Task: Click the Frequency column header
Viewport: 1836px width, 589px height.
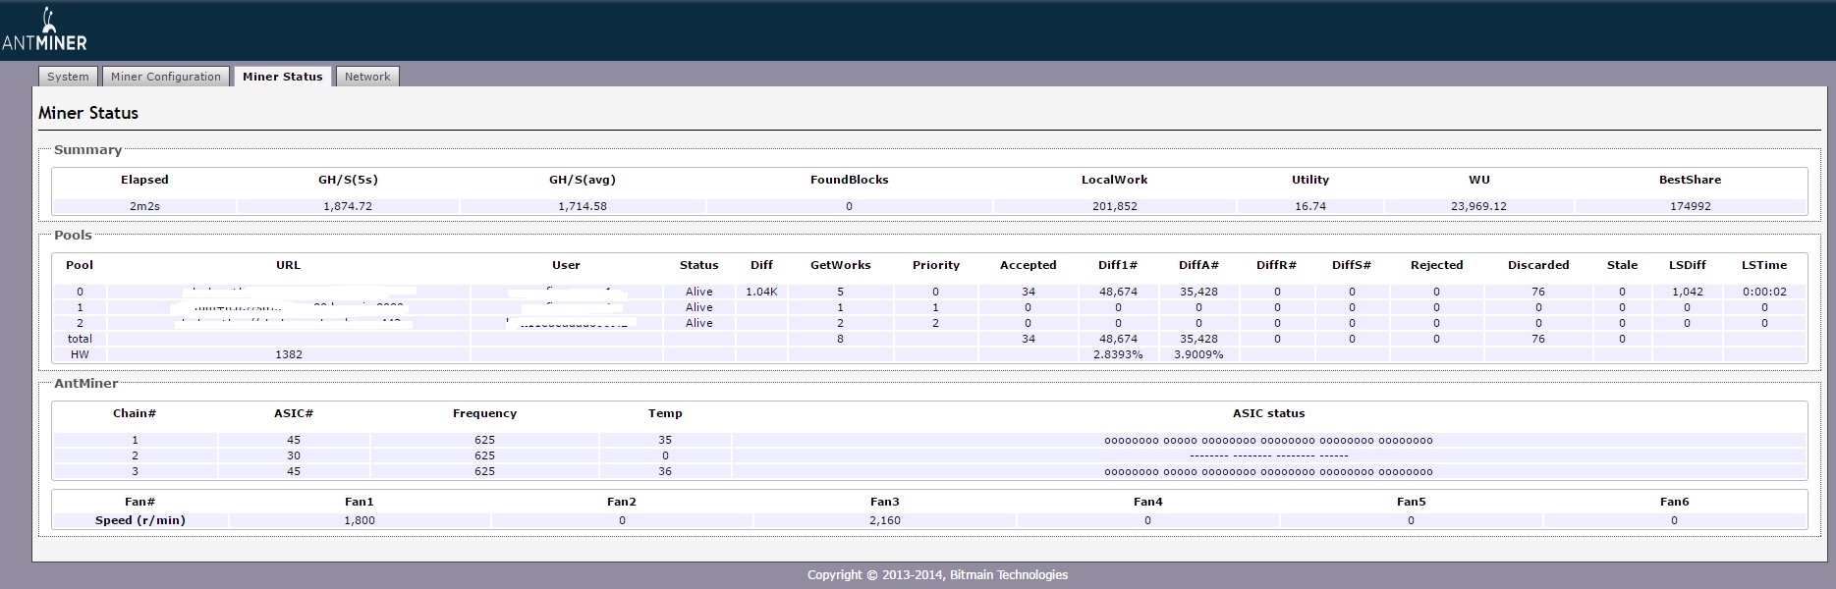Action: coord(484,413)
